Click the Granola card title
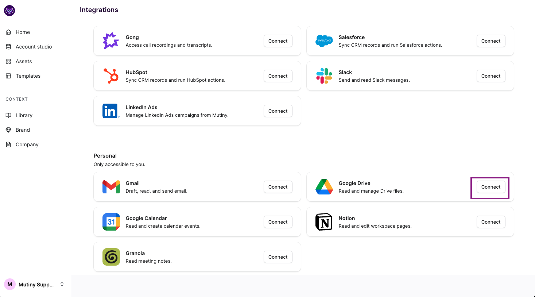Screen dimensions: 535x297 click(x=135, y=253)
